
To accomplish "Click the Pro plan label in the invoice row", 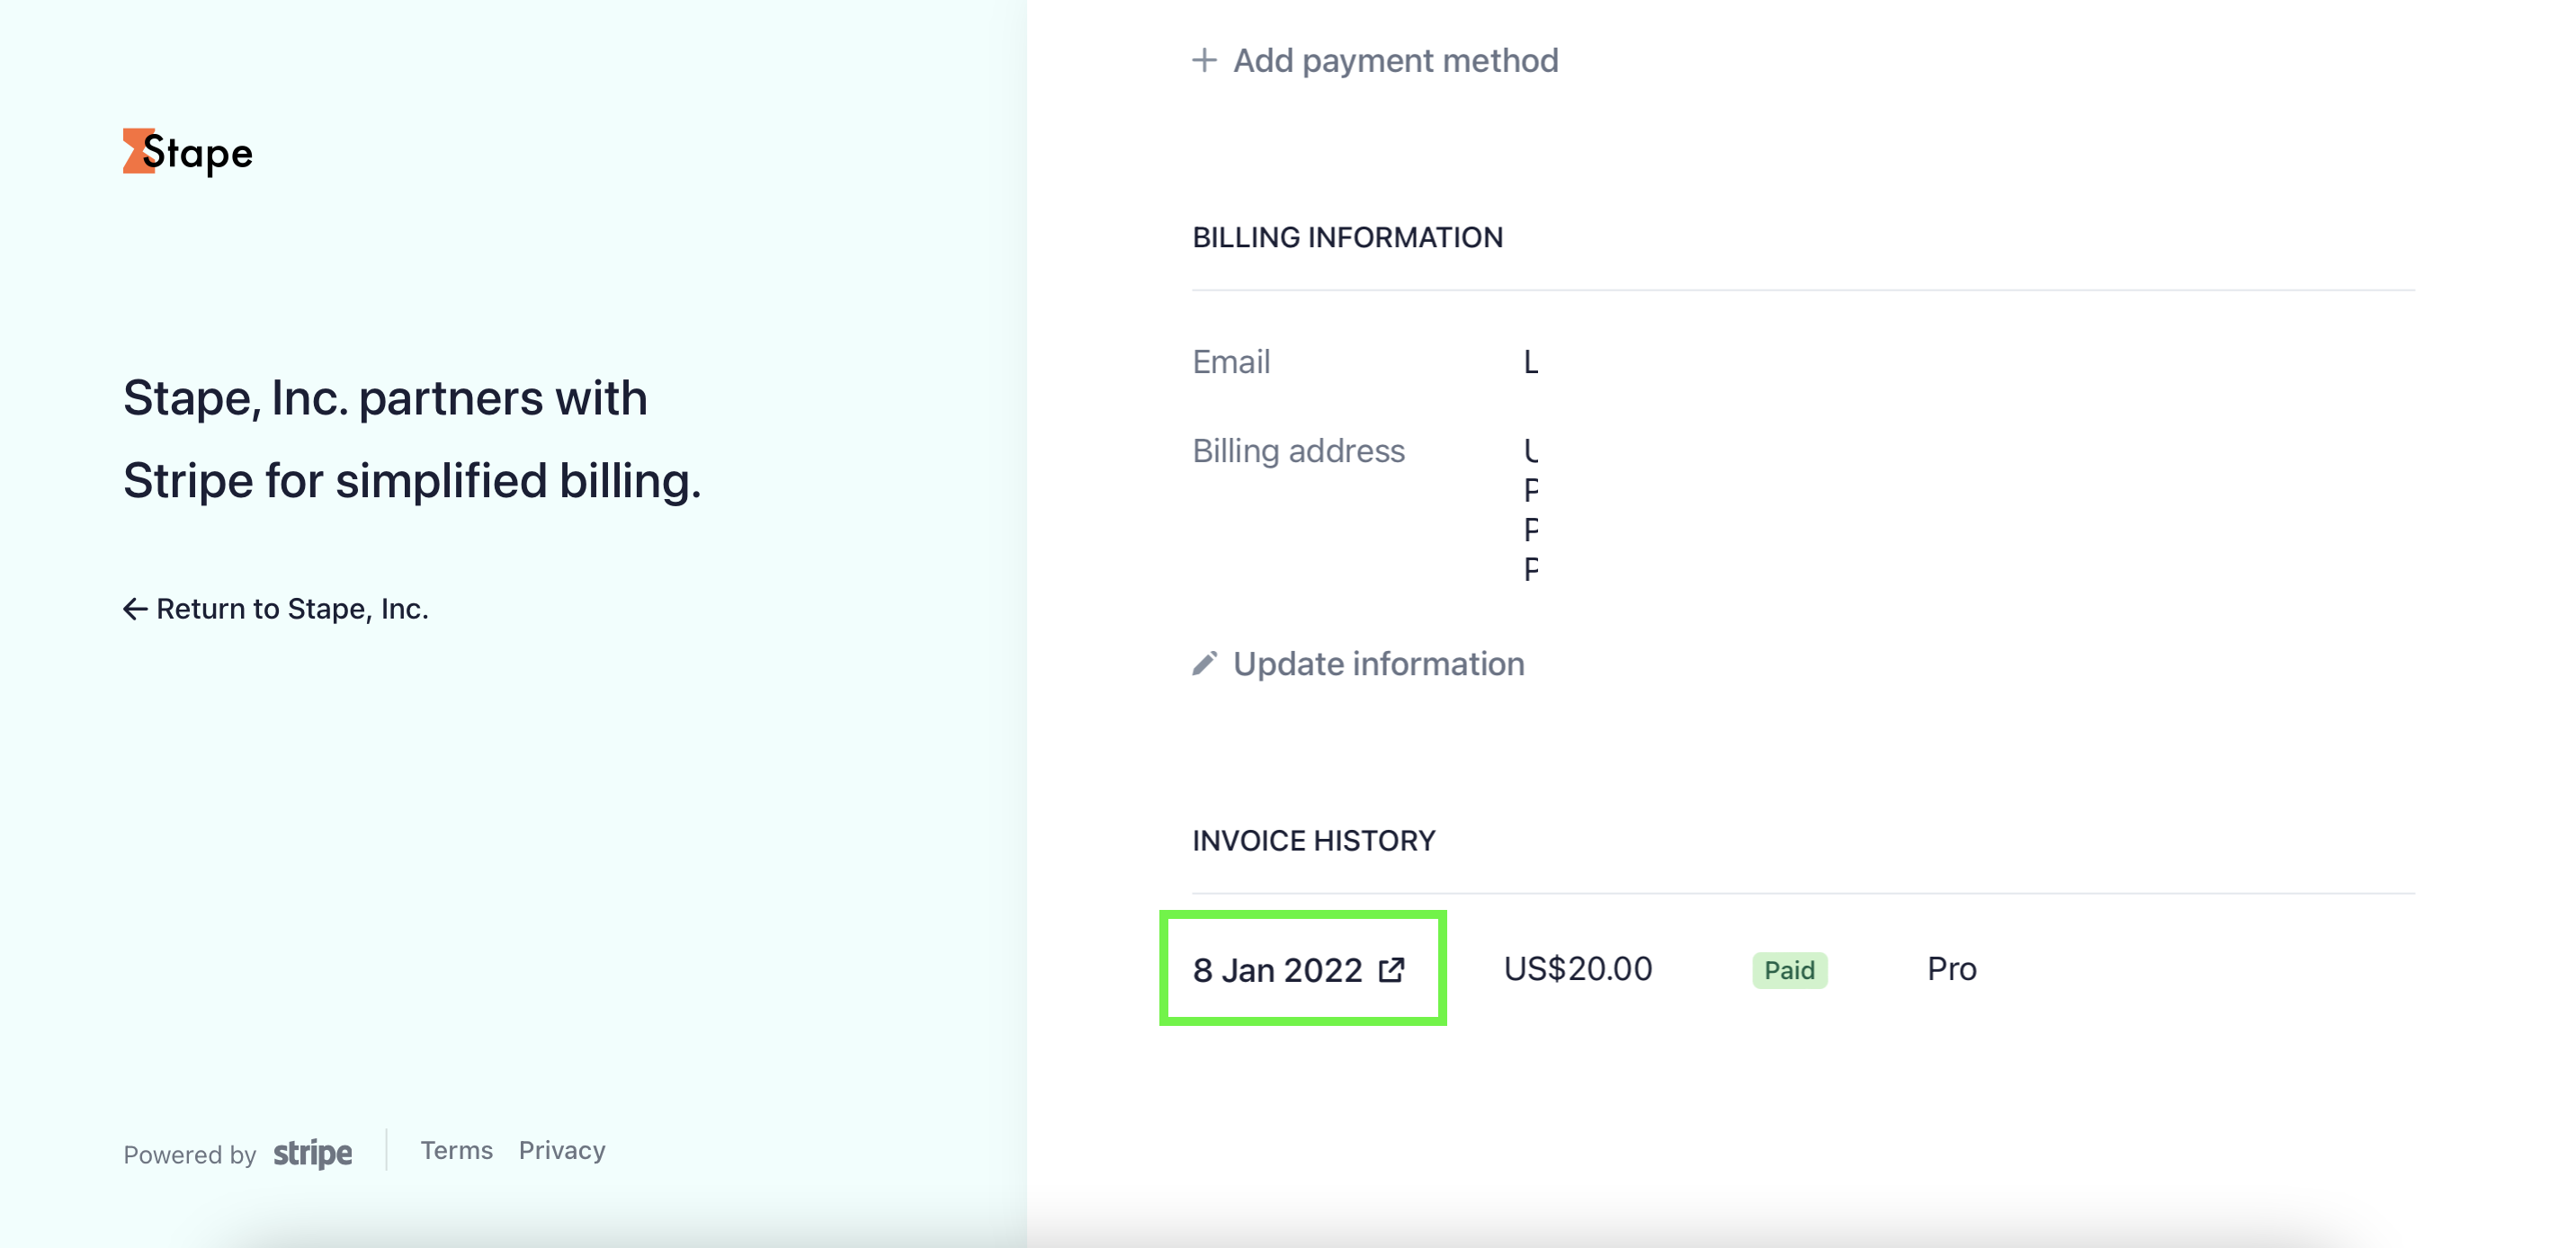I will pos(1951,968).
